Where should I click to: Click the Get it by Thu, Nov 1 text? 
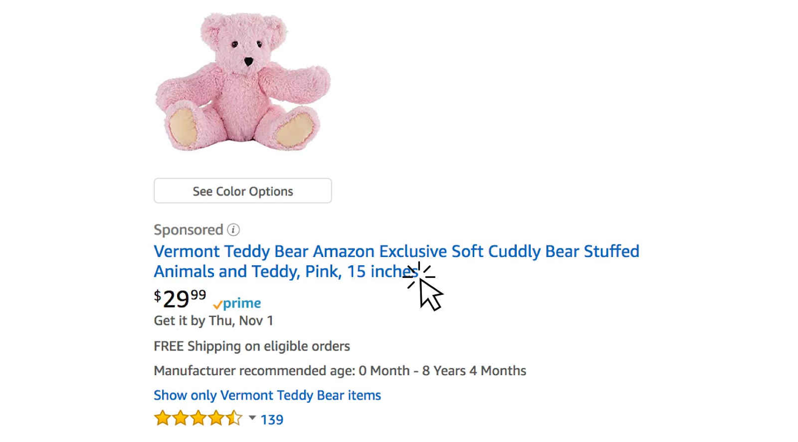click(213, 321)
